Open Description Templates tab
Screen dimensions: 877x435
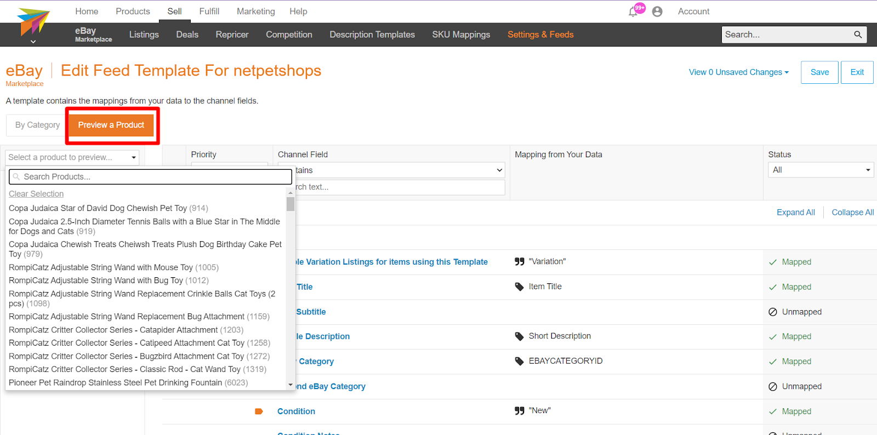click(x=372, y=35)
